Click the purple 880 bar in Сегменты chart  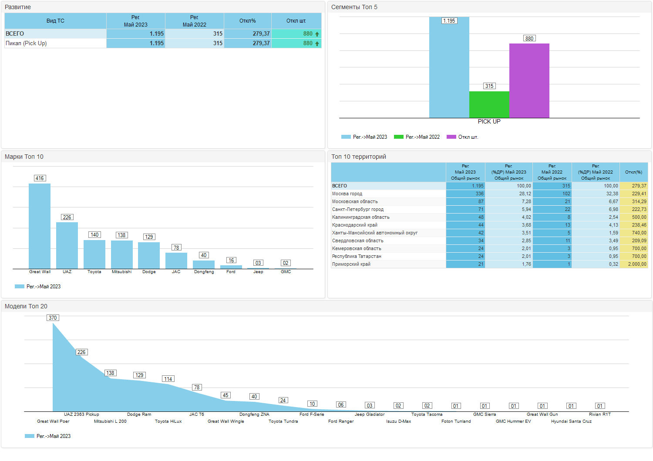point(529,80)
